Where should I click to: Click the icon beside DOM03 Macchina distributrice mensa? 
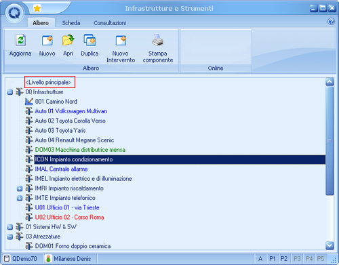point(29,150)
